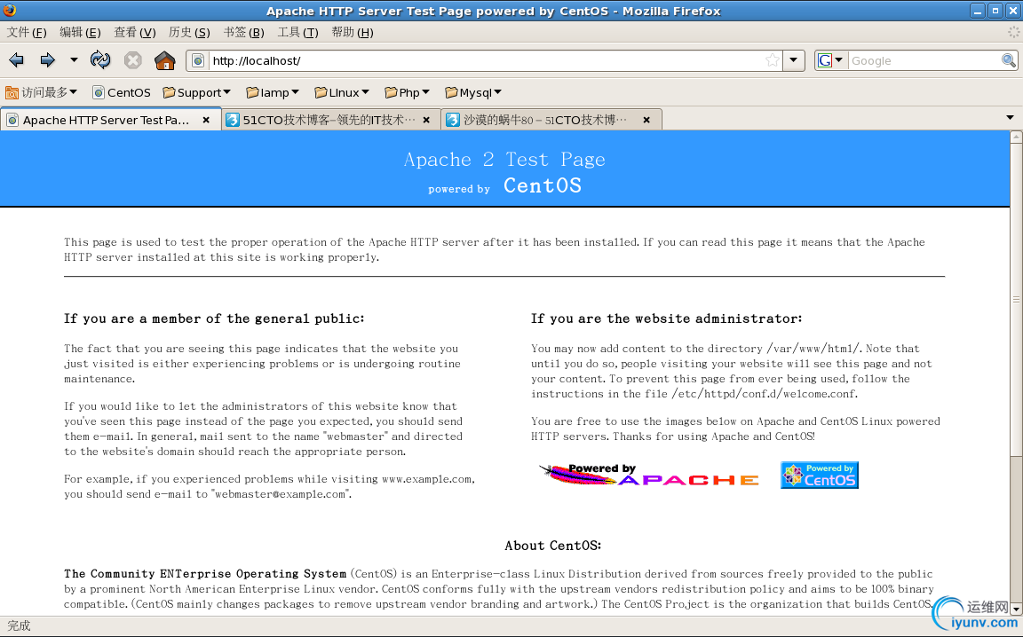Viewport: 1023px width, 637px height.
Task: Switch to the Apache HTTP Server Test Page tab
Action: (x=110, y=120)
